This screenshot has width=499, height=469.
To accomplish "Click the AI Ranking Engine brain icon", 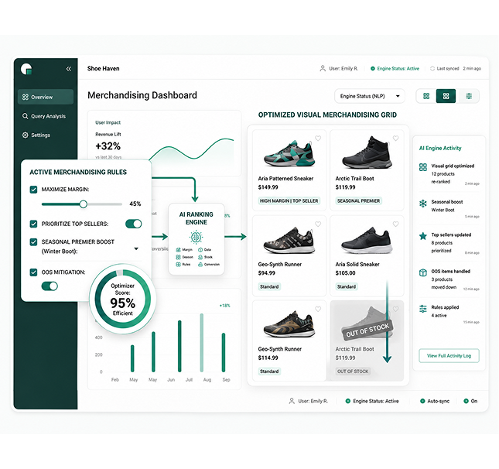I will (196, 237).
